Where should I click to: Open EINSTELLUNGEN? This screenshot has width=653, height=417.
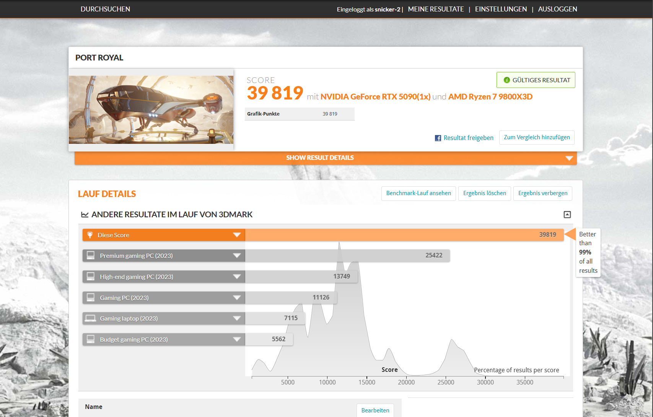click(x=501, y=9)
